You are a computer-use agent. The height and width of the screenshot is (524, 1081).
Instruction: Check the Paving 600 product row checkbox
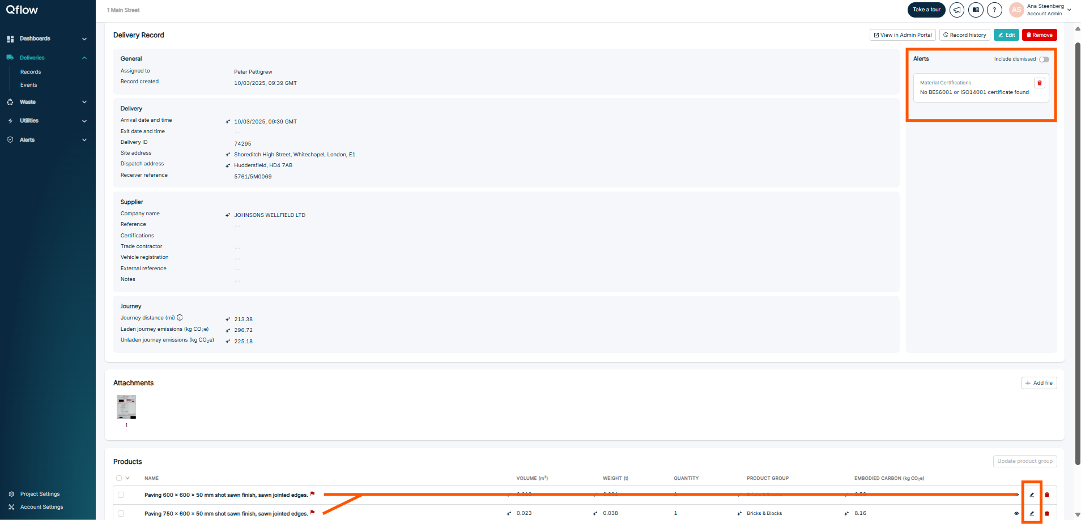coord(121,495)
